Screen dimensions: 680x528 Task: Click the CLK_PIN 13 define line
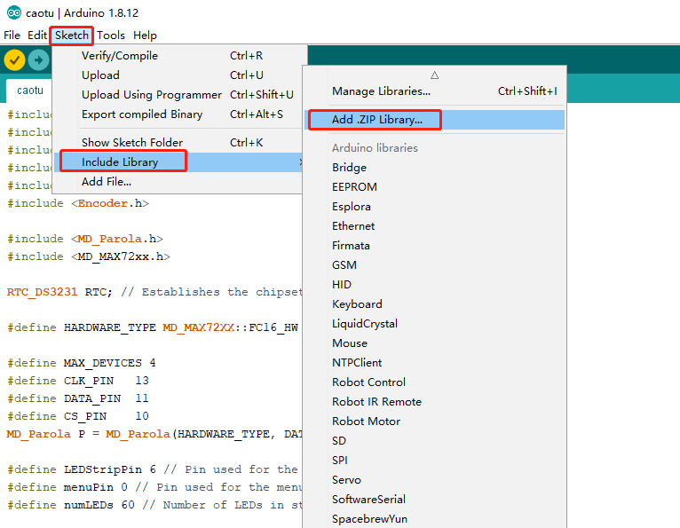click(x=78, y=381)
